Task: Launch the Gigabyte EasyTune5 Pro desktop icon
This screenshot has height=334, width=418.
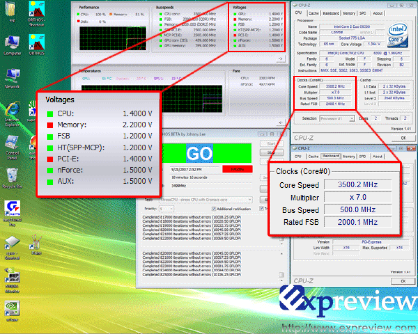Action: click(x=12, y=213)
